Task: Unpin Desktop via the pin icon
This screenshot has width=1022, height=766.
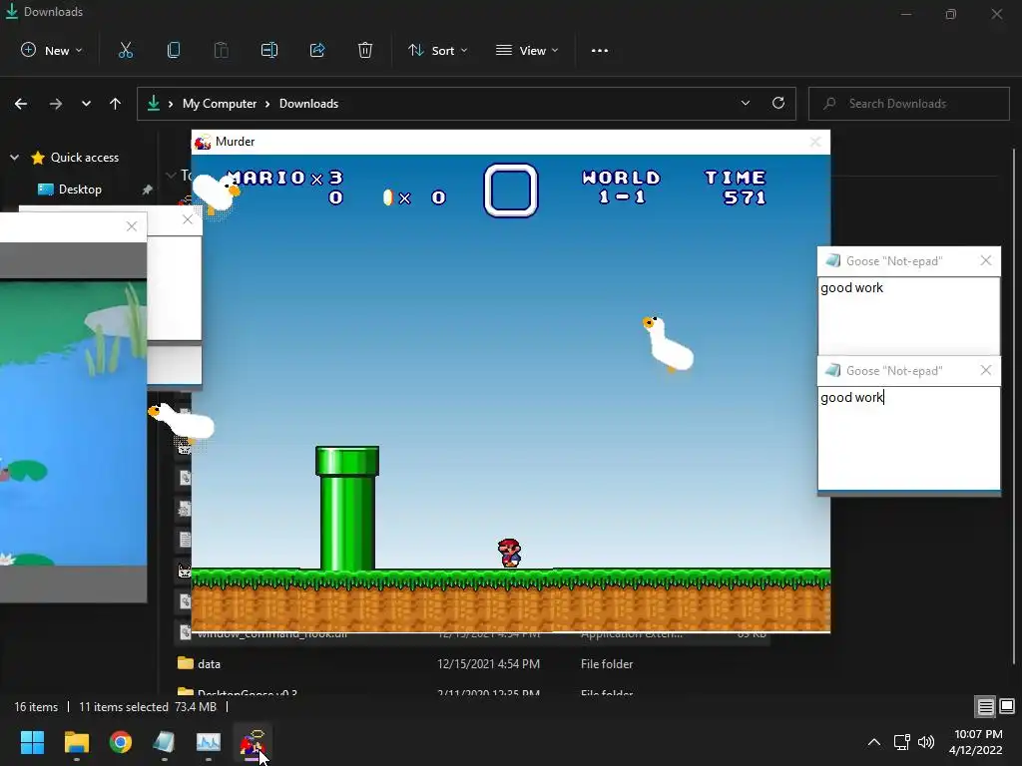Action: pos(147,190)
